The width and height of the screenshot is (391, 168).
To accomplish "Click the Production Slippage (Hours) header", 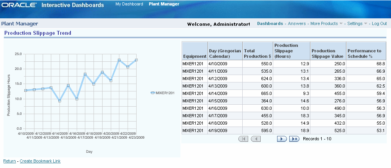I will tap(292, 51).
